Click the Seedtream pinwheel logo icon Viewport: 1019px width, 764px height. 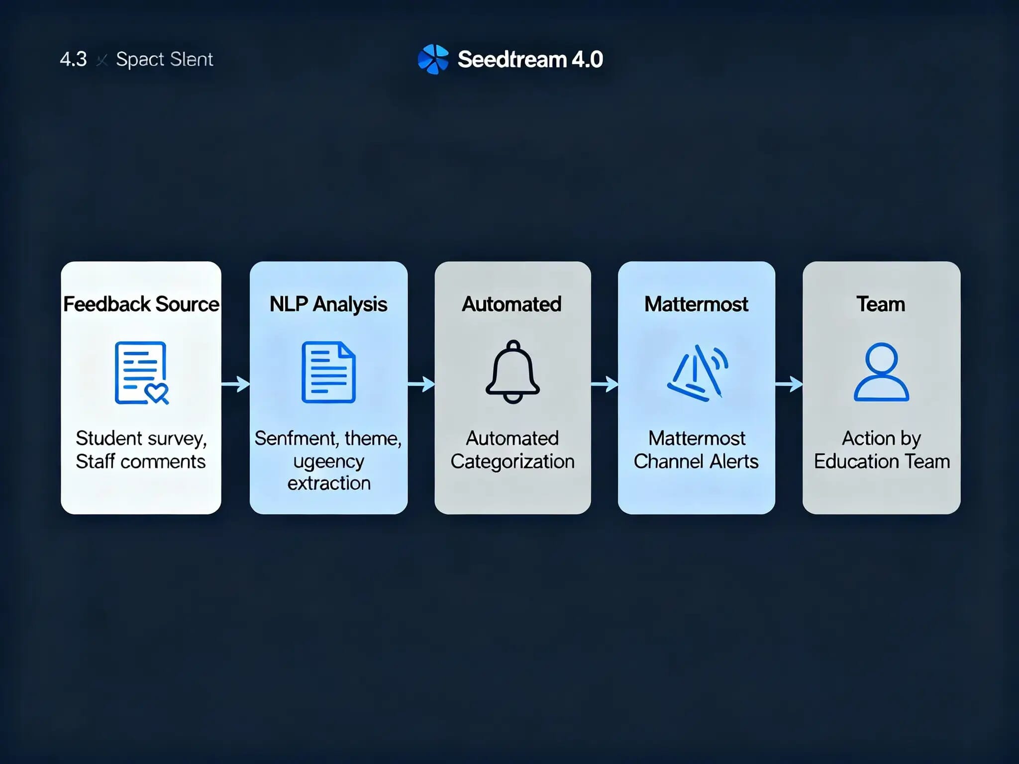point(433,59)
